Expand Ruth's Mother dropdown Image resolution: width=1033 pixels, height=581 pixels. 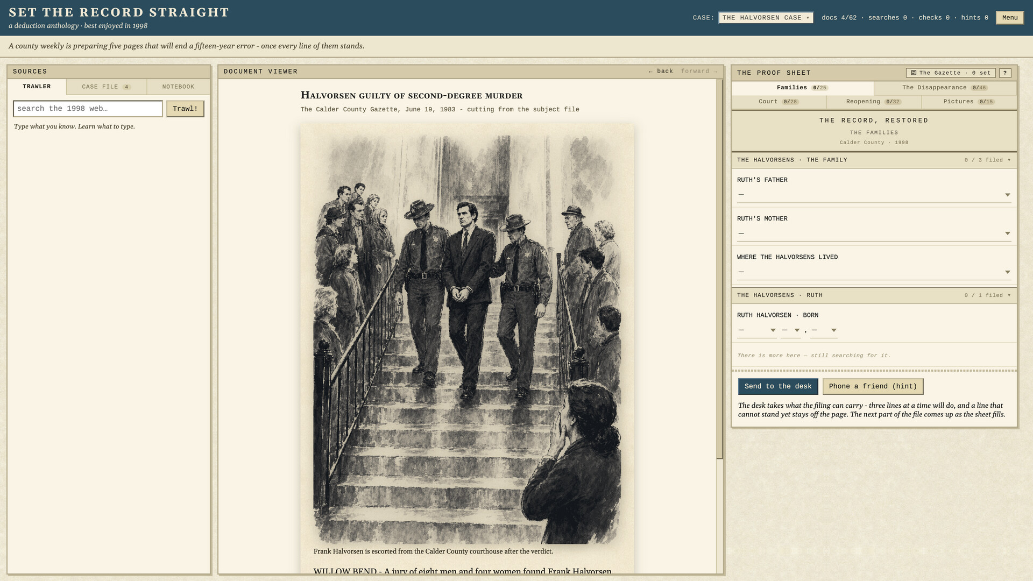tap(874, 233)
